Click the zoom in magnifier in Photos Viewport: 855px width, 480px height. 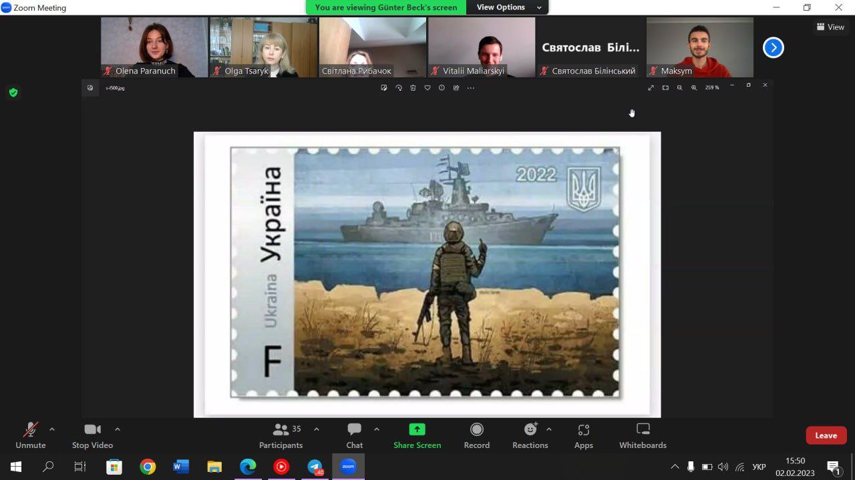click(x=694, y=87)
